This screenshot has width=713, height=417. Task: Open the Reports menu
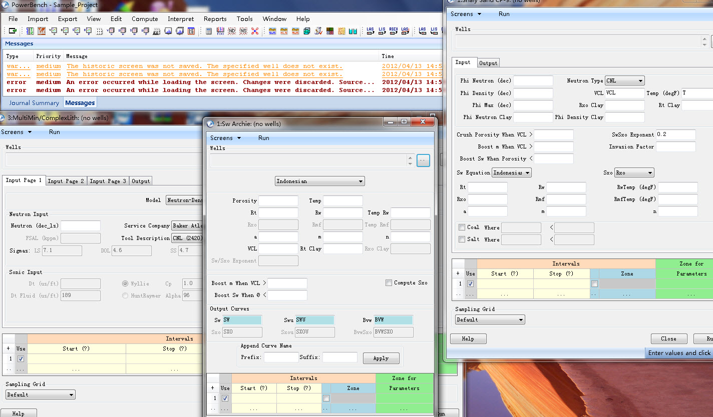[215, 19]
